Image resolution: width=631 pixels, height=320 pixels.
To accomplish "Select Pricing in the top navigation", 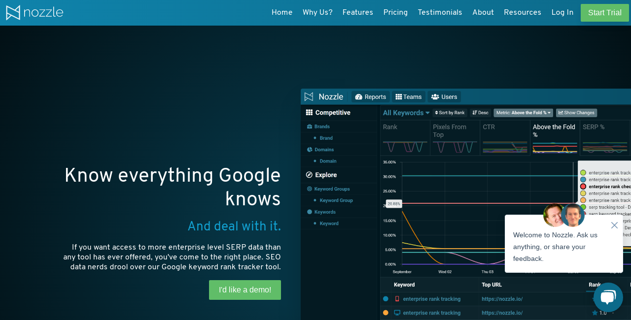I will click(395, 13).
